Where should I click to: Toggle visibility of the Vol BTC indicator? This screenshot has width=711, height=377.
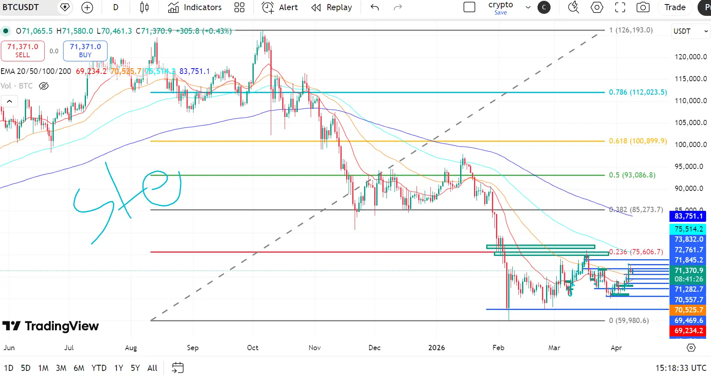point(44,86)
